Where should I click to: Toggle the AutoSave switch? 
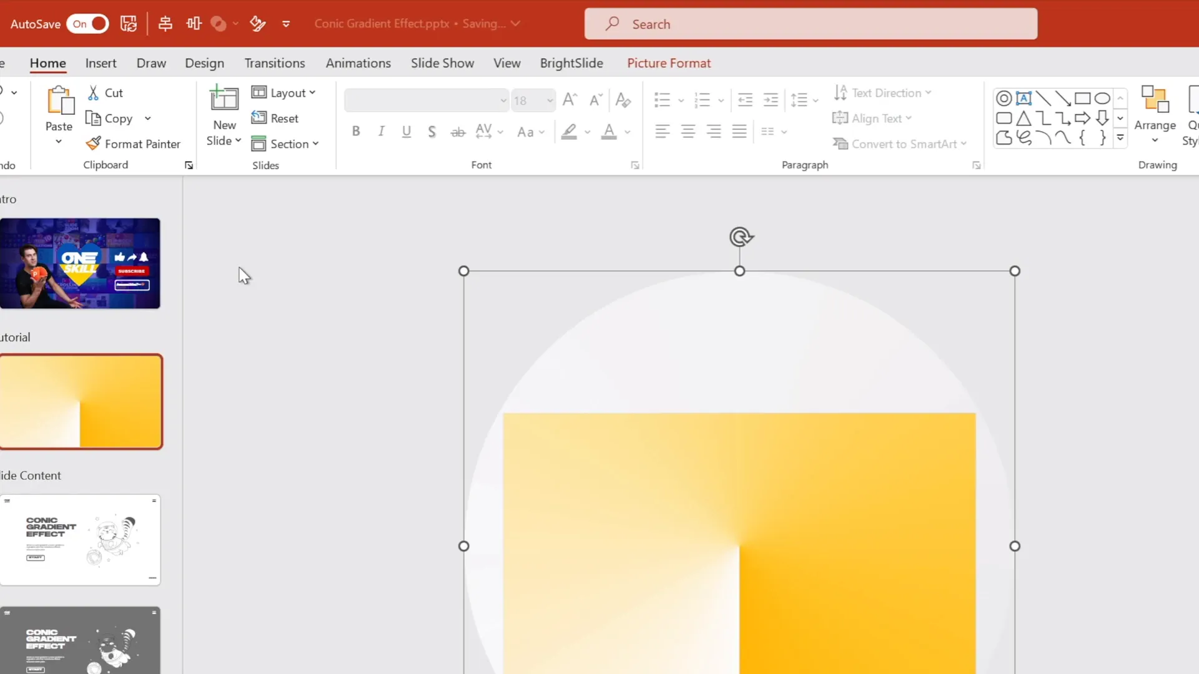[x=87, y=24]
